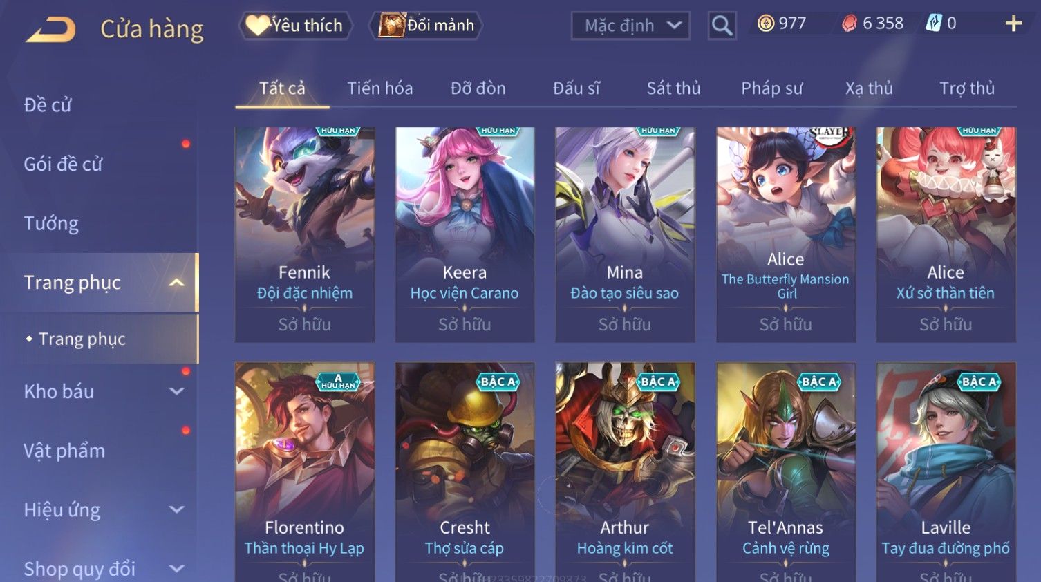
Task: Tap the red ruby currency icon
Action: click(x=849, y=24)
